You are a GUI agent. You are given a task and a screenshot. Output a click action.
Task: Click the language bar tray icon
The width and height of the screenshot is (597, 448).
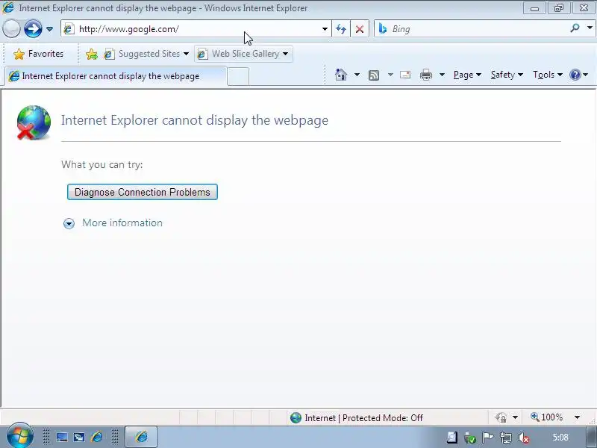click(x=452, y=438)
